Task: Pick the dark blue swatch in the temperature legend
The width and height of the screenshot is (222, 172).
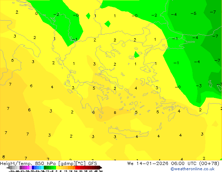Action: [33, 167]
